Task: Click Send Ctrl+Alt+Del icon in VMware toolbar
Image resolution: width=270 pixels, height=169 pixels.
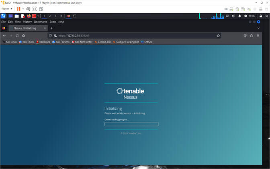Action: point(28,9)
